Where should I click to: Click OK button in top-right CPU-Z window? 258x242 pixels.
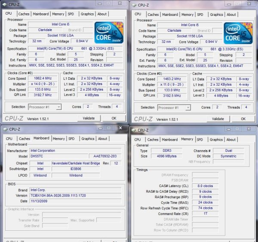(243, 119)
